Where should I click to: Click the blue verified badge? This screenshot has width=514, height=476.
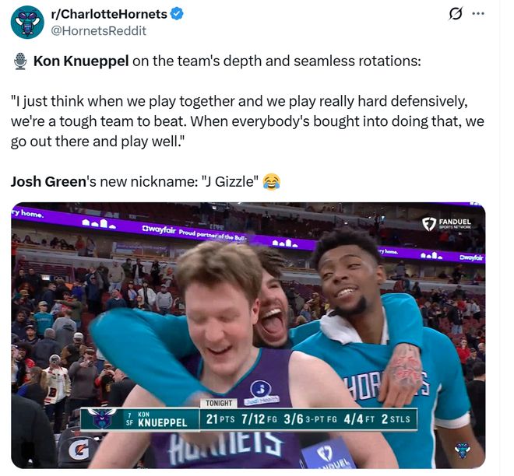(x=178, y=14)
